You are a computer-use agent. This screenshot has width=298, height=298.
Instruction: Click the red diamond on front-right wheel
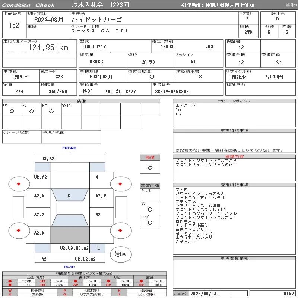[x=120, y=184]
